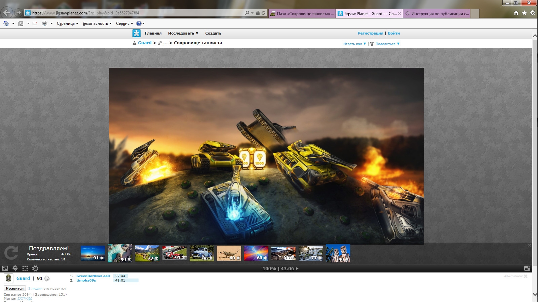Click the Войти login link
Viewport: 538px width, 302px height.
point(394,33)
